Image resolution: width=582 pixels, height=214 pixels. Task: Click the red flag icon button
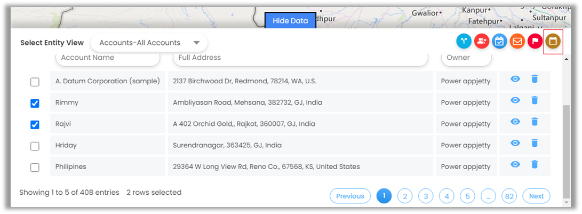[535, 41]
